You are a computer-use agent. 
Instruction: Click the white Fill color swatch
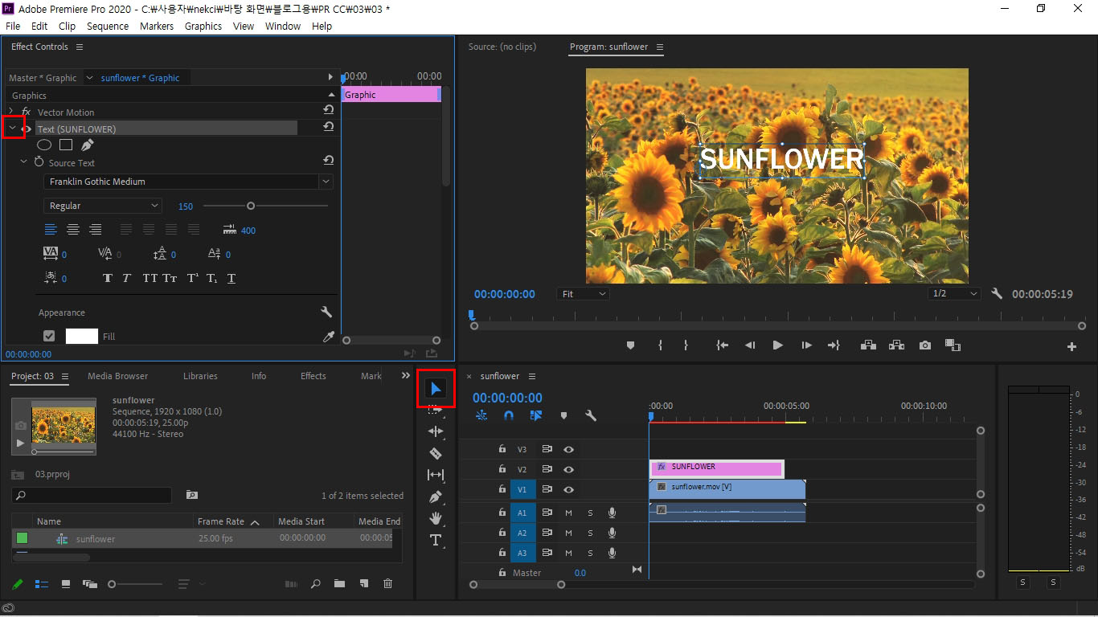pos(81,337)
